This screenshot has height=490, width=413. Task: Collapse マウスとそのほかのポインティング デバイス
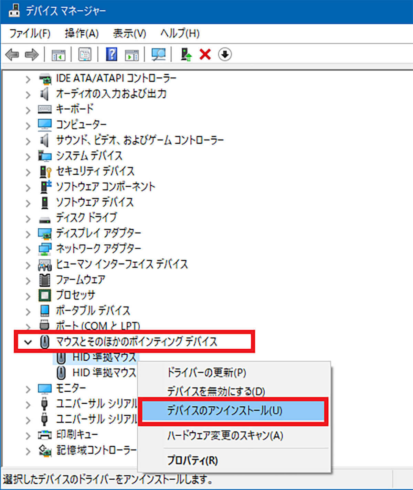tap(28, 342)
